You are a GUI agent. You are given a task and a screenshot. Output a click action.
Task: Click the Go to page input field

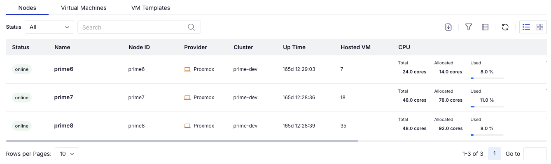tap(535, 154)
